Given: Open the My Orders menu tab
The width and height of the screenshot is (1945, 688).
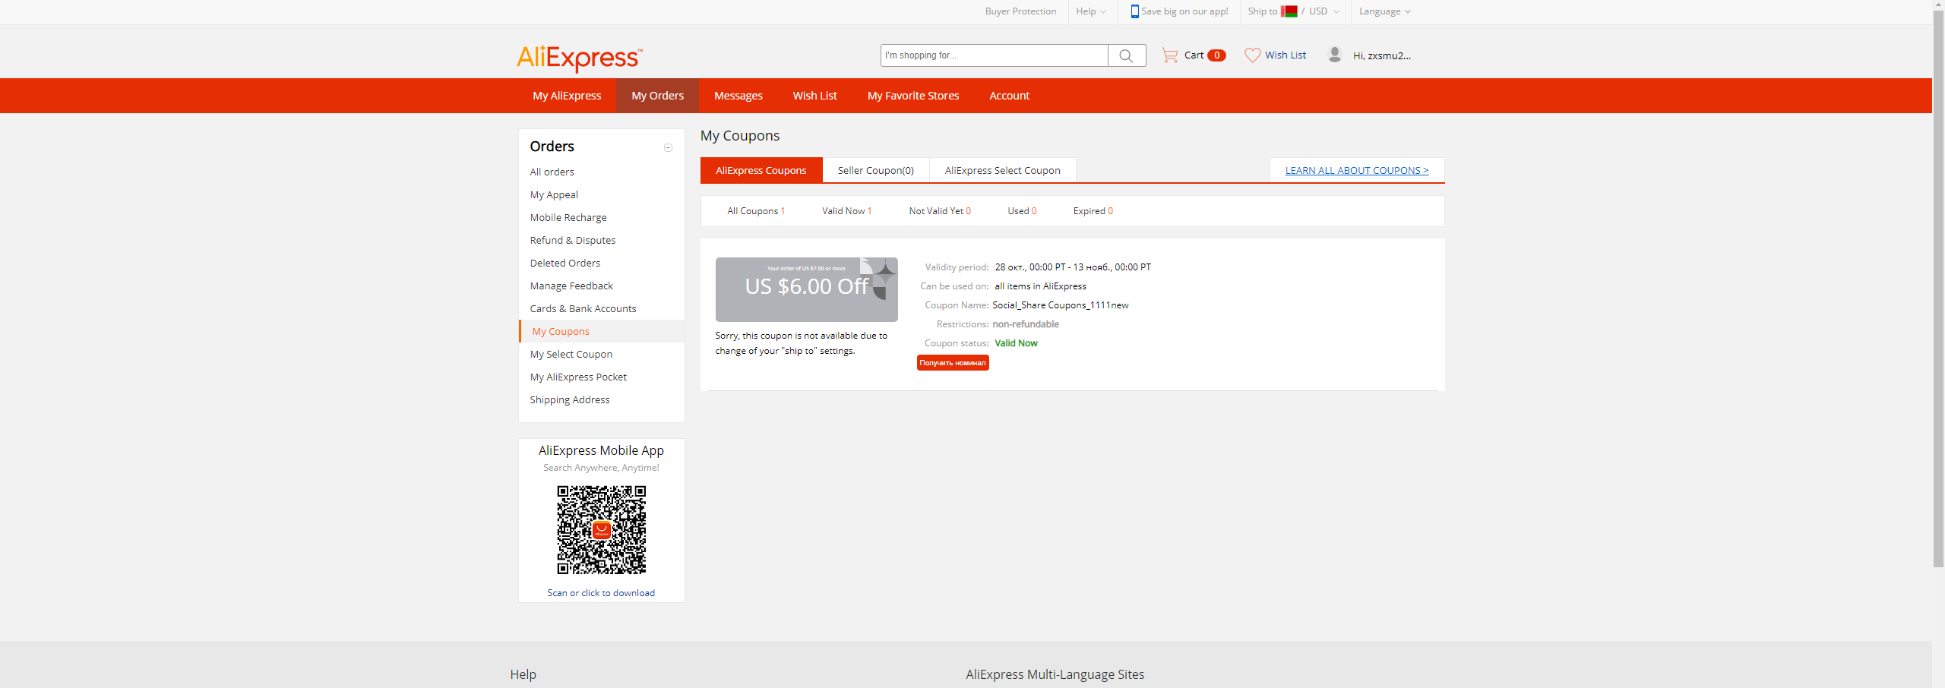Looking at the screenshot, I should (x=657, y=96).
